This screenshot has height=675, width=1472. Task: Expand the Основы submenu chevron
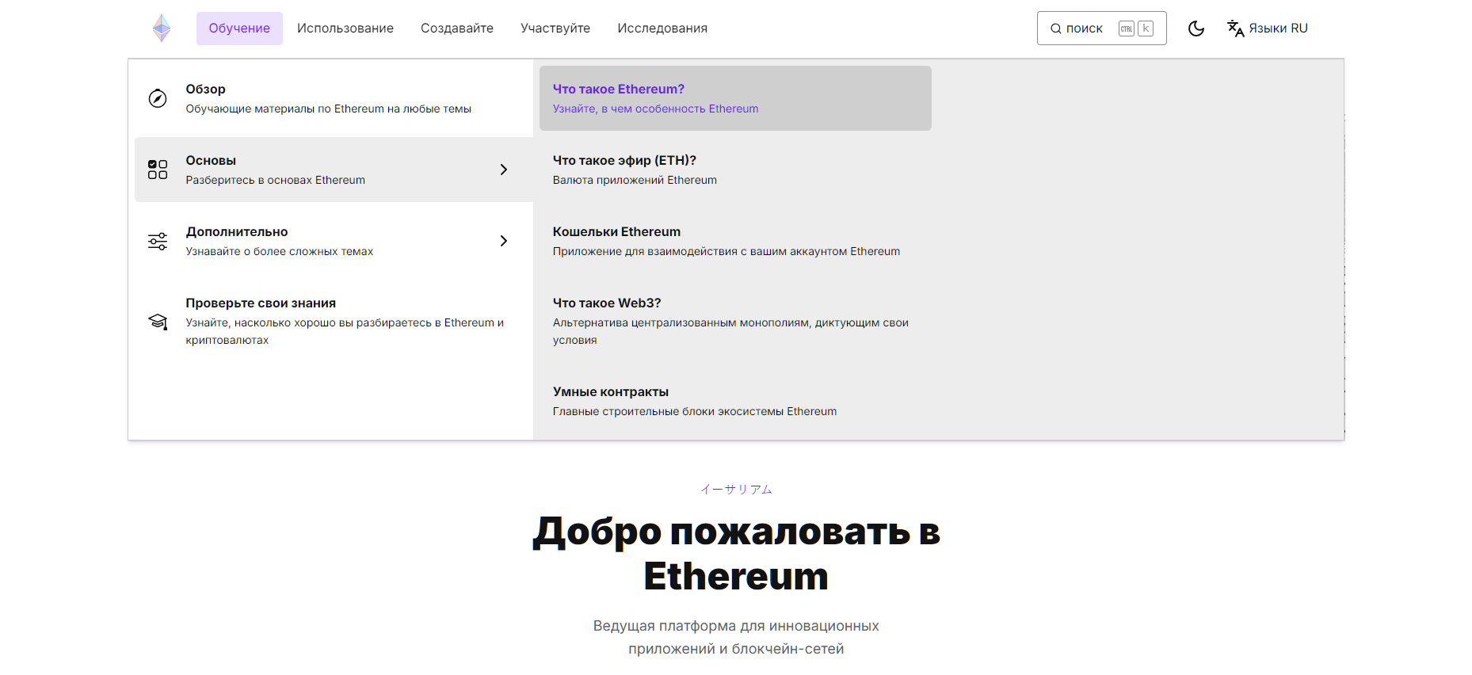point(504,170)
